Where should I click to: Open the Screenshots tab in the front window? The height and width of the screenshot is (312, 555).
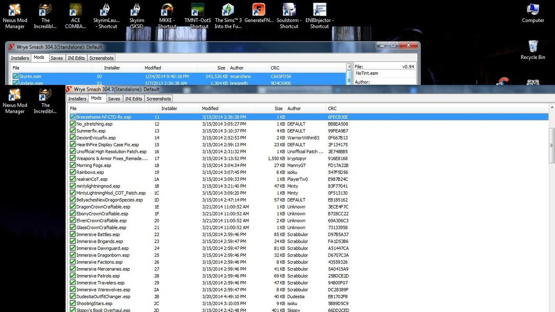[159, 99]
